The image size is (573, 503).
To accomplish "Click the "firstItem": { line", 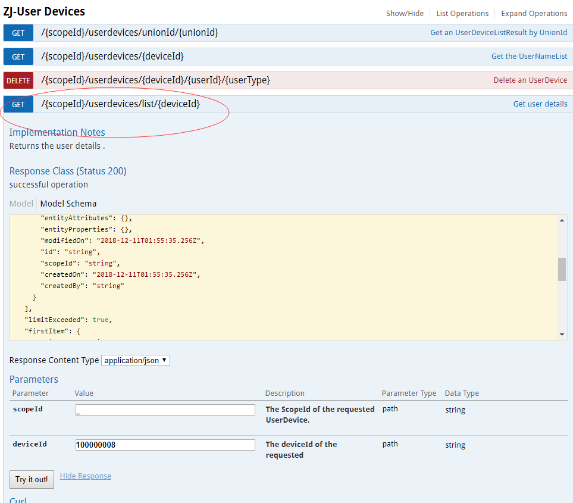I will click(52, 331).
